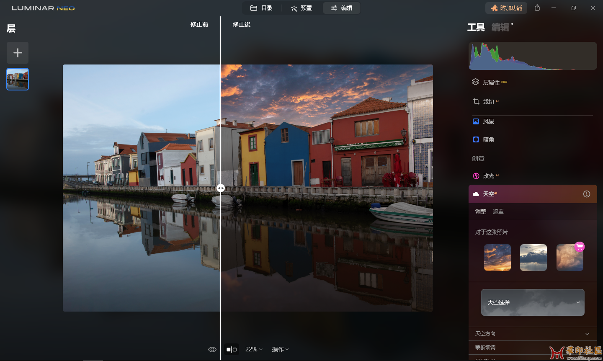Select the 调整 adjust sub-tab
Image resolution: width=603 pixels, height=361 pixels.
(481, 211)
